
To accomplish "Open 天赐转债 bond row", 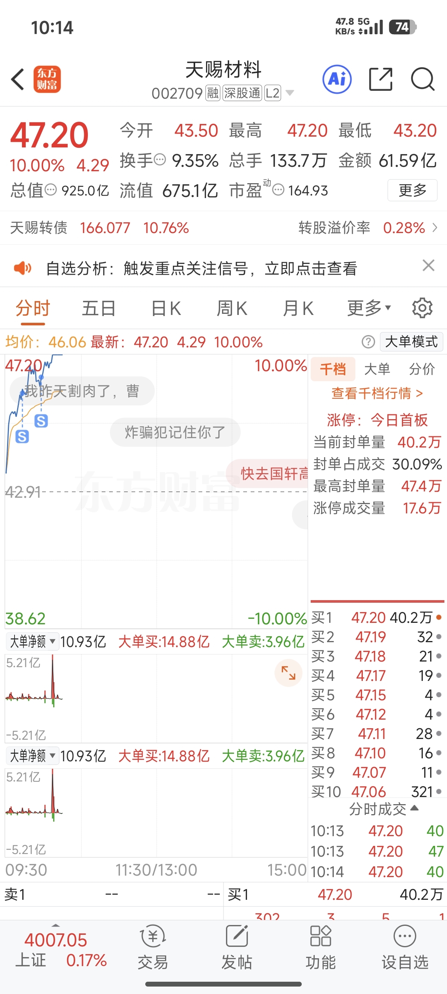I will click(x=99, y=228).
